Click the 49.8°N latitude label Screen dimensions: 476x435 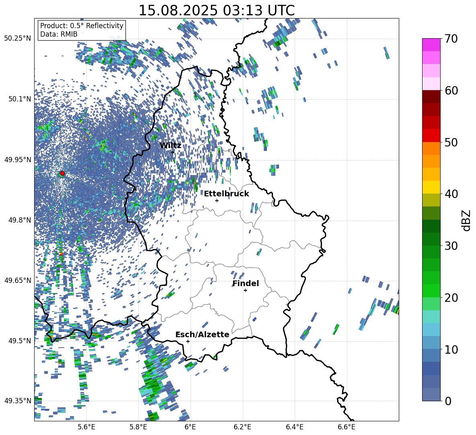tap(19, 220)
